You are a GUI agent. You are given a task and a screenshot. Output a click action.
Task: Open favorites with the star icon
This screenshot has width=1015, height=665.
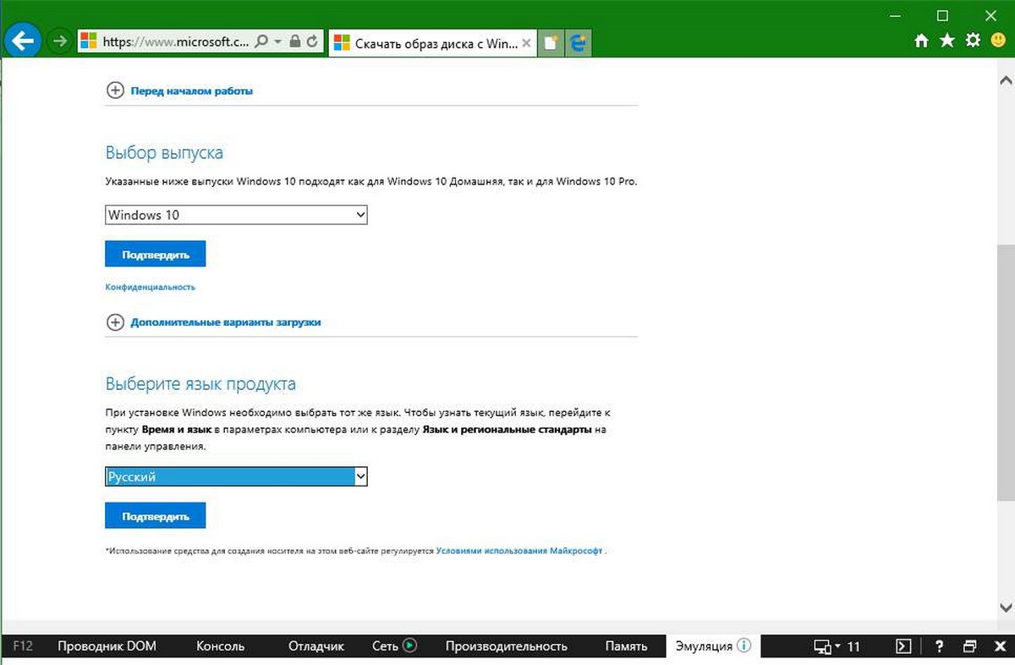947,41
